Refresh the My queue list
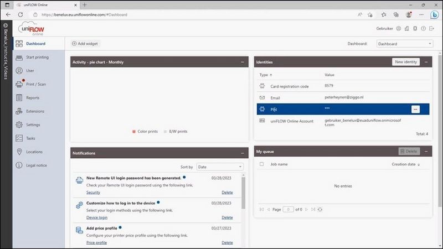This screenshot has height=249, width=443. 320,209
